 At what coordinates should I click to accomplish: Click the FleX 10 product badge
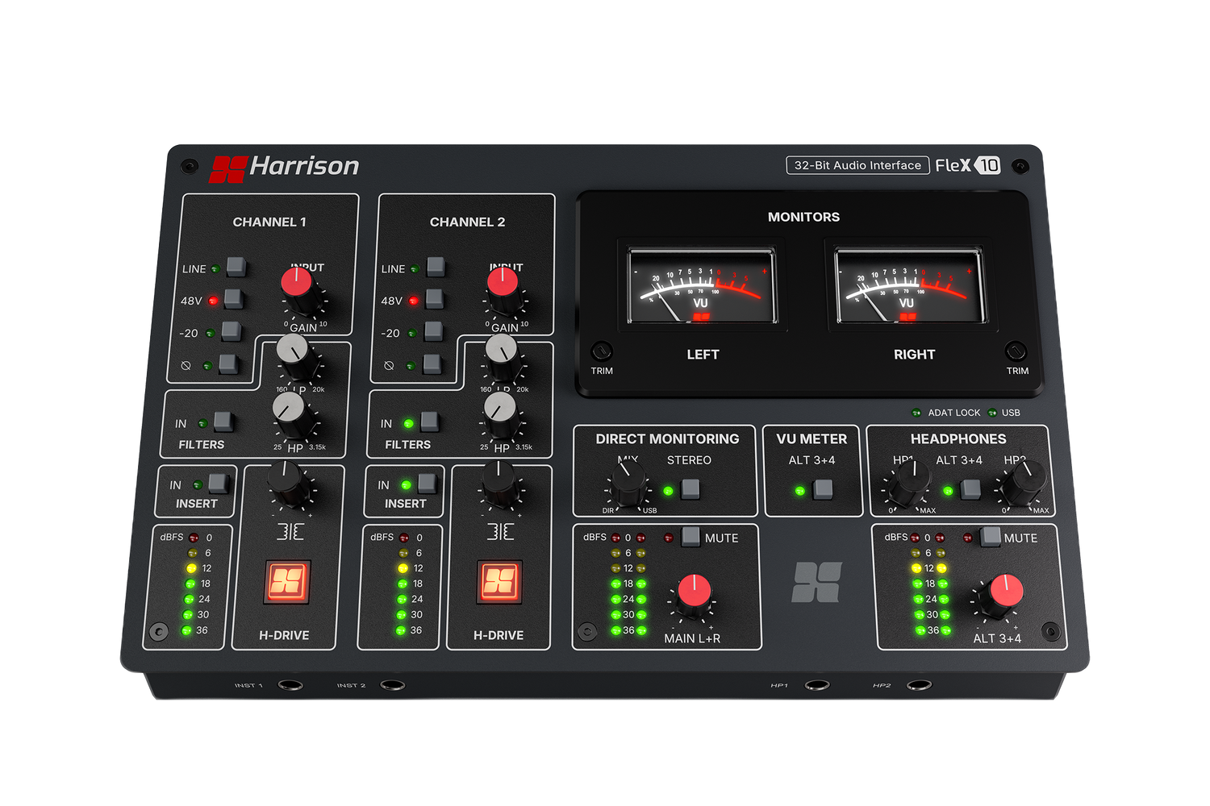coord(968,165)
